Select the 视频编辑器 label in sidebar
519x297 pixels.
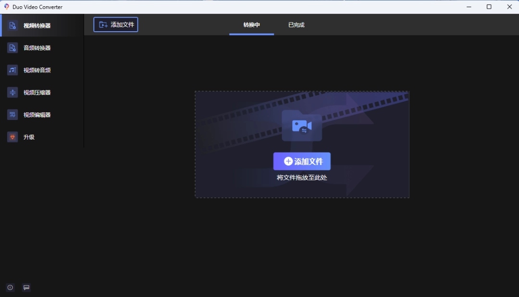click(37, 115)
